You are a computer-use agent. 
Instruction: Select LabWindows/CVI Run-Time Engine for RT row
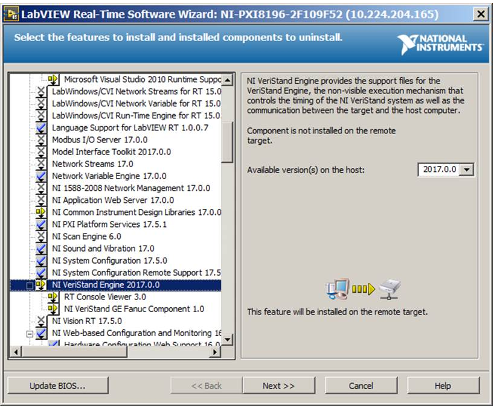coord(136,115)
